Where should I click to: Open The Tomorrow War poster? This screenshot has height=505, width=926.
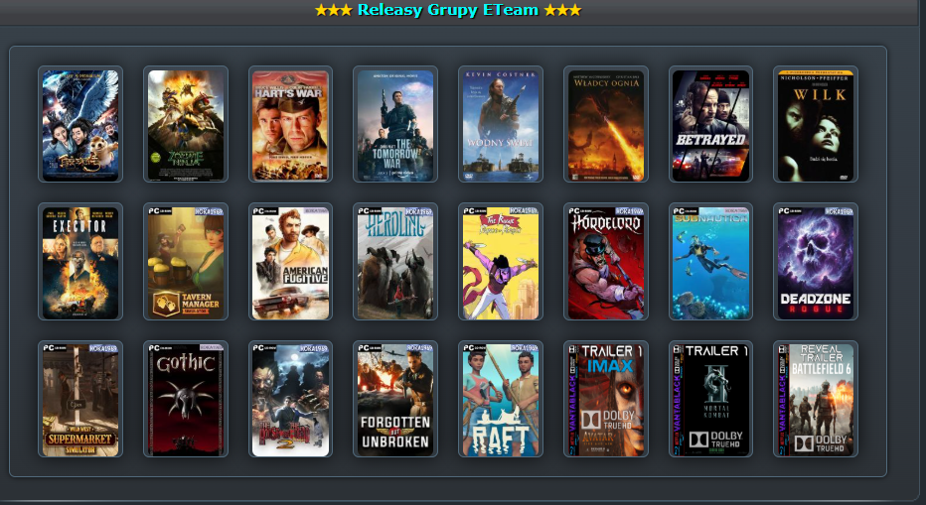coord(395,124)
